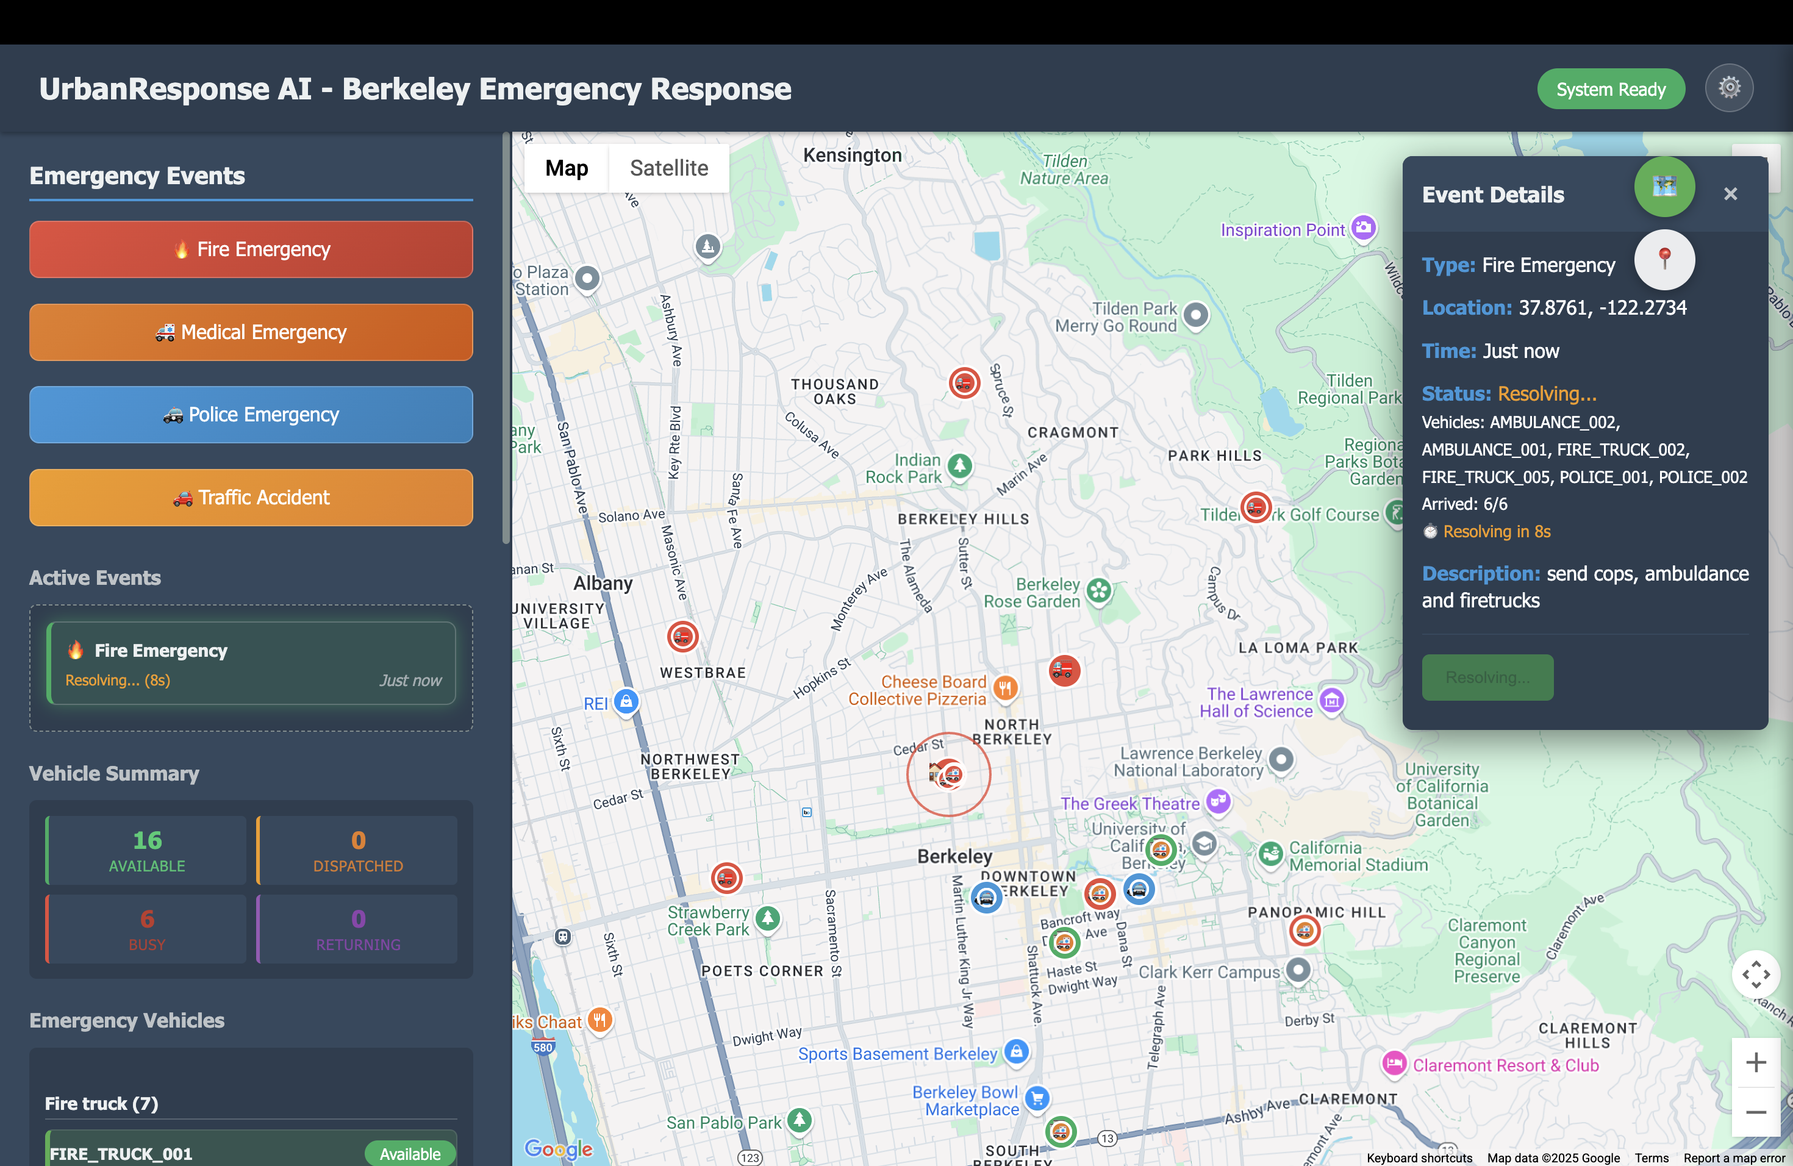1793x1166 pixels.
Task: Open the active Fire Emergency event card
Action: [x=251, y=663]
